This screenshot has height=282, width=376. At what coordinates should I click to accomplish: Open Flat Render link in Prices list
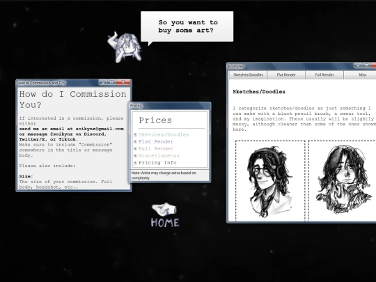156,142
